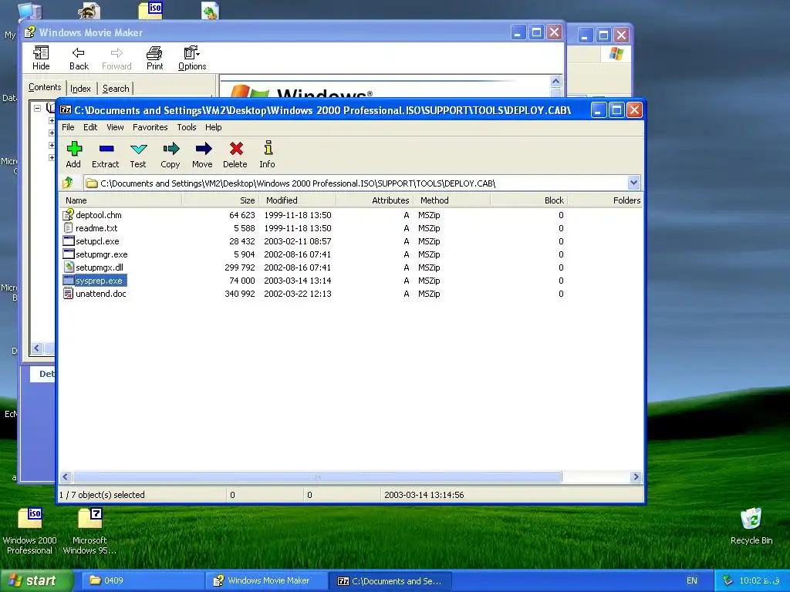Image resolution: width=790 pixels, height=592 pixels.
Task: Click the address path input field
Action: (356, 183)
